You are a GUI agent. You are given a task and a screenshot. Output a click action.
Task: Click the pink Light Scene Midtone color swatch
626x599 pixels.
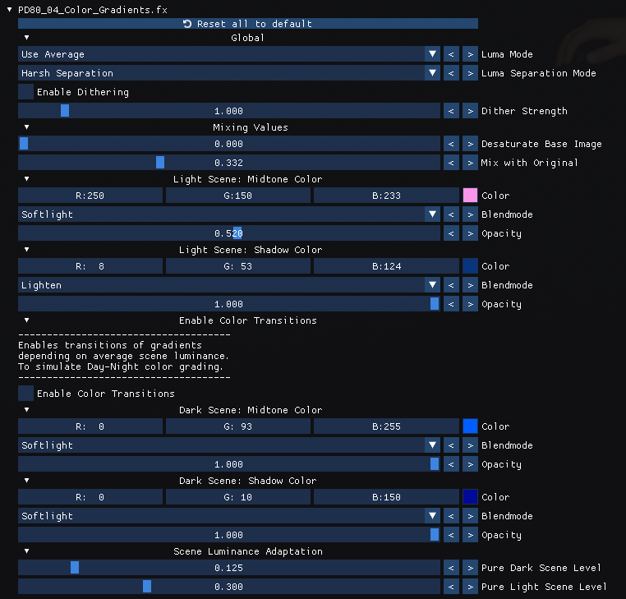[470, 196]
